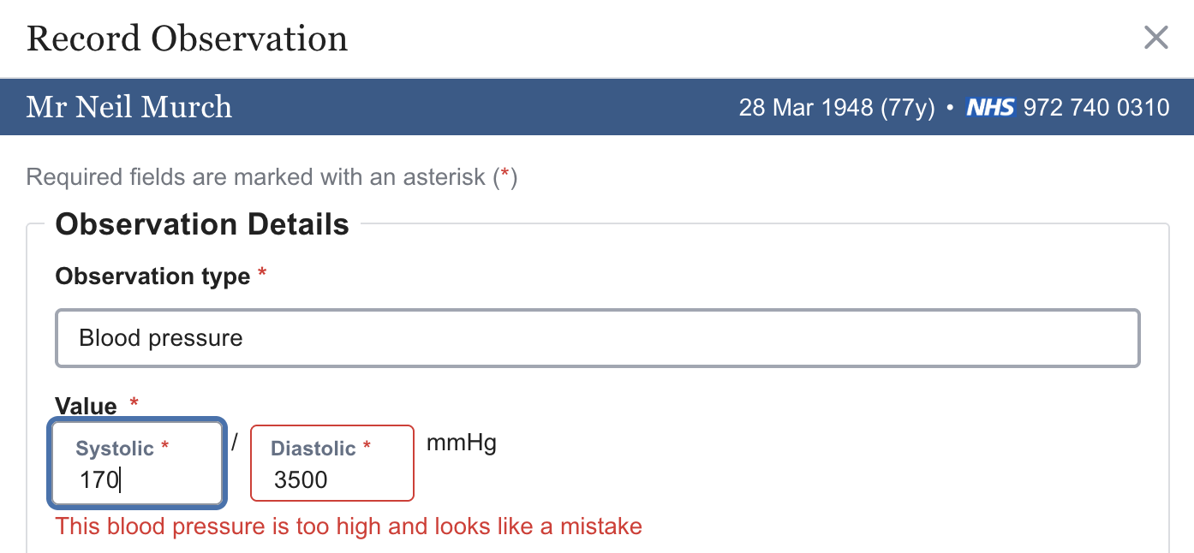The width and height of the screenshot is (1194, 553).
Task: Open the Observation type combo box
Action: [x=597, y=338]
